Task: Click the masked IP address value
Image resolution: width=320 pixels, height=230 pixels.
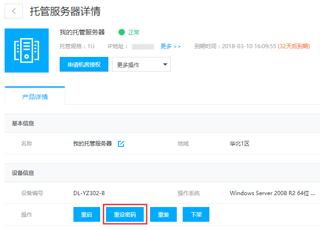Action: pyautogui.click(x=143, y=46)
